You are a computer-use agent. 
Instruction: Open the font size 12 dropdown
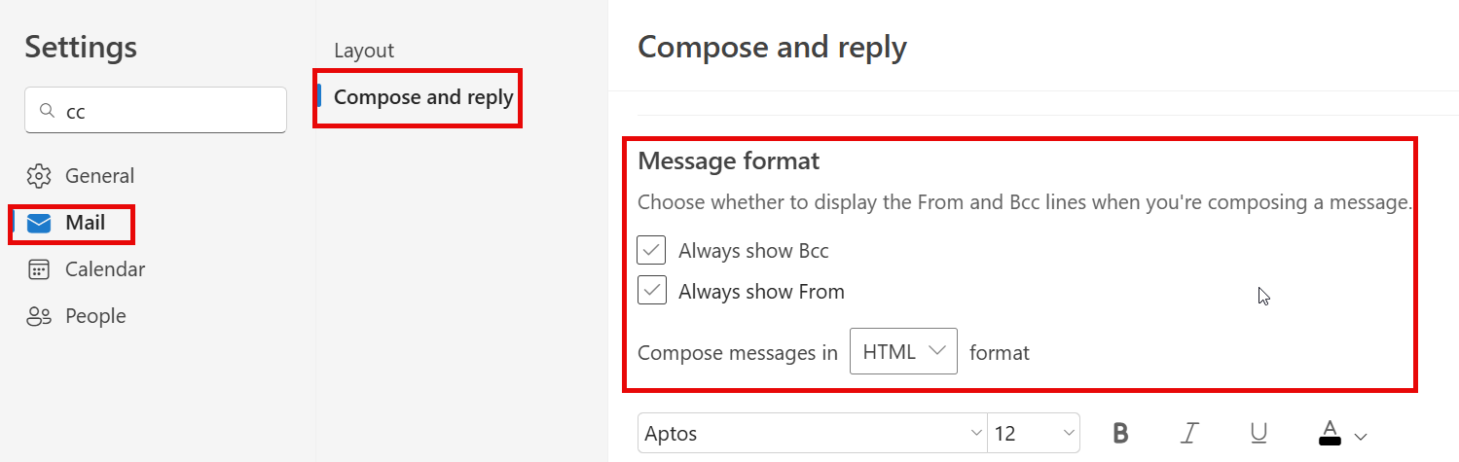click(1034, 433)
